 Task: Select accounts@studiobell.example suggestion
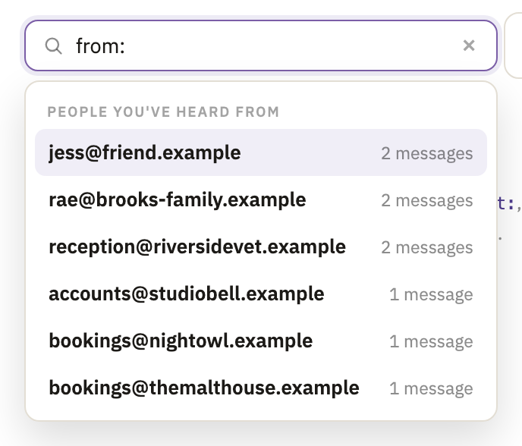click(261, 294)
